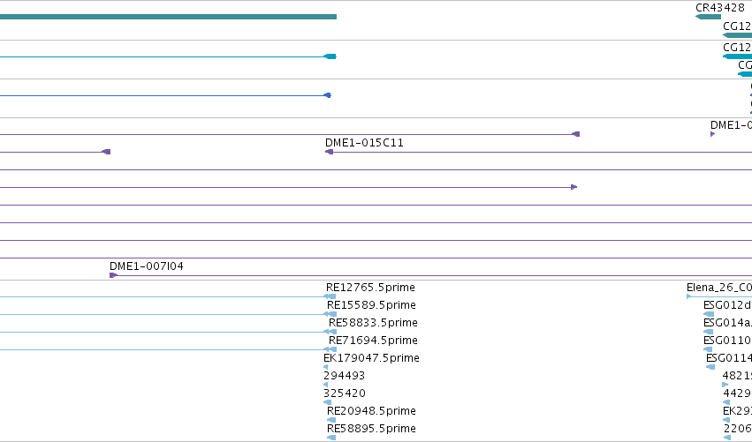Select the EK179047.5prime small arrow

click(326, 367)
